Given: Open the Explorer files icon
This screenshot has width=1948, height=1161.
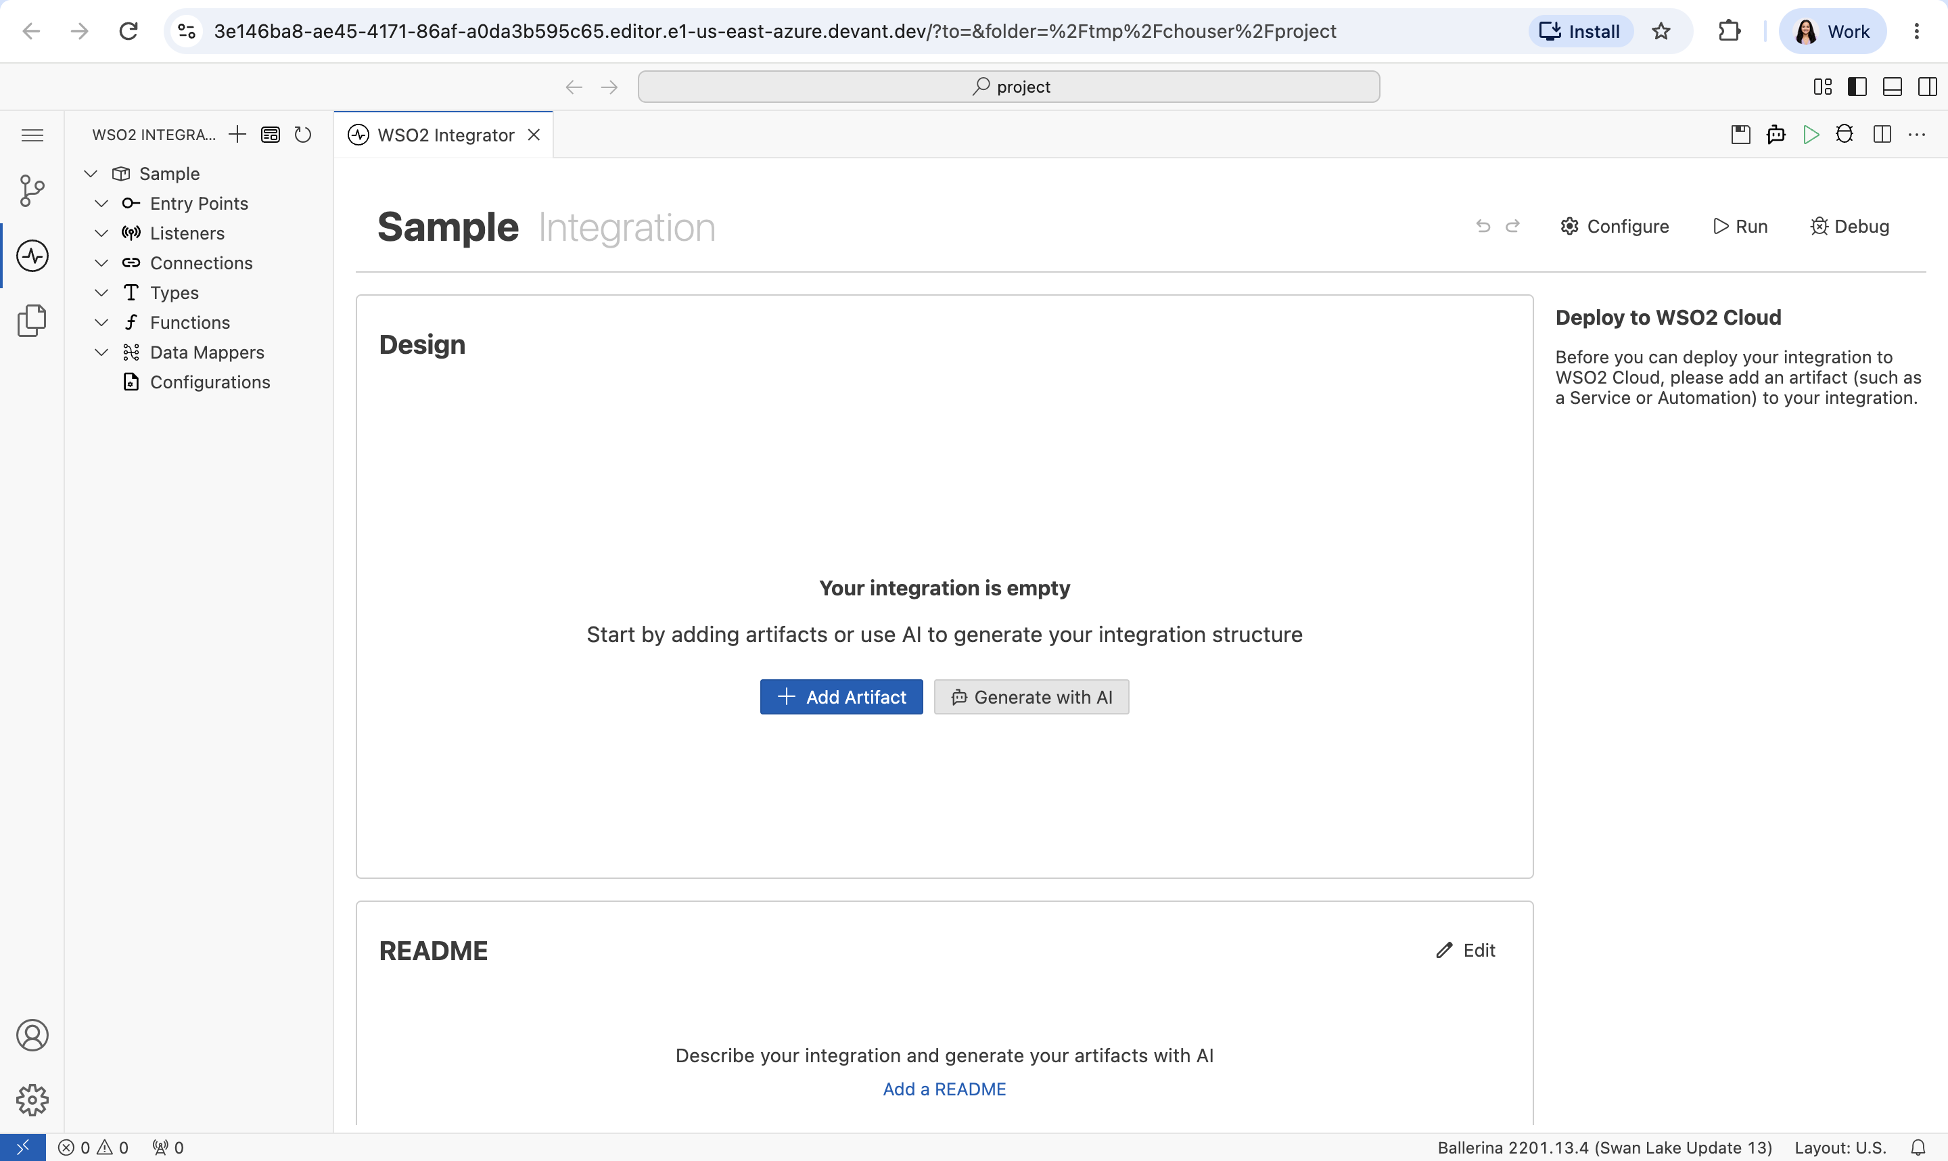Looking at the screenshot, I should click(32, 320).
